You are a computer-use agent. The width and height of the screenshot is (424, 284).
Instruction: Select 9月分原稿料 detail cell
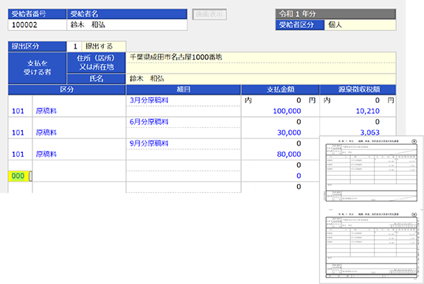tap(184, 143)
